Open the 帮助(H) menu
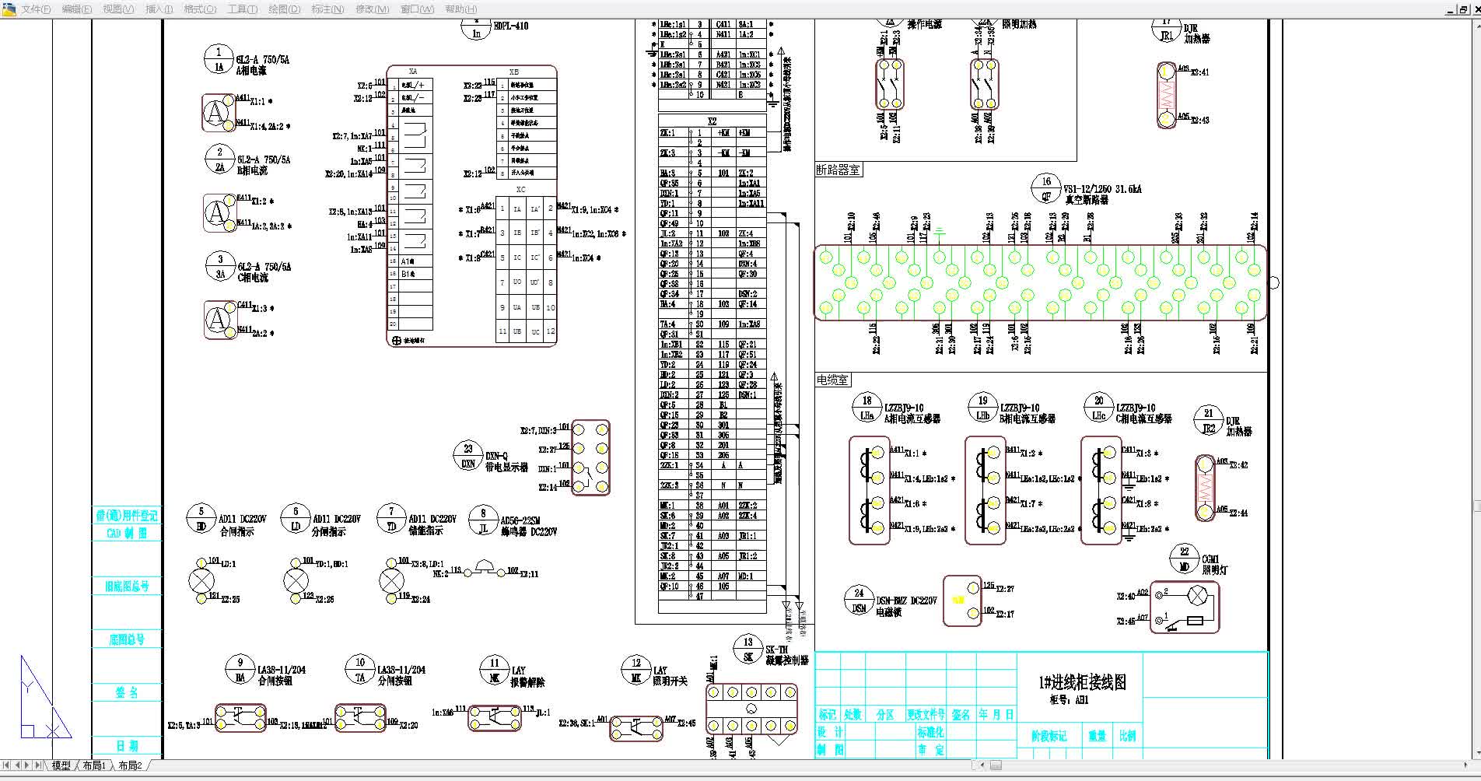Screen dimensions: 1481x781 tap(461, 9)
